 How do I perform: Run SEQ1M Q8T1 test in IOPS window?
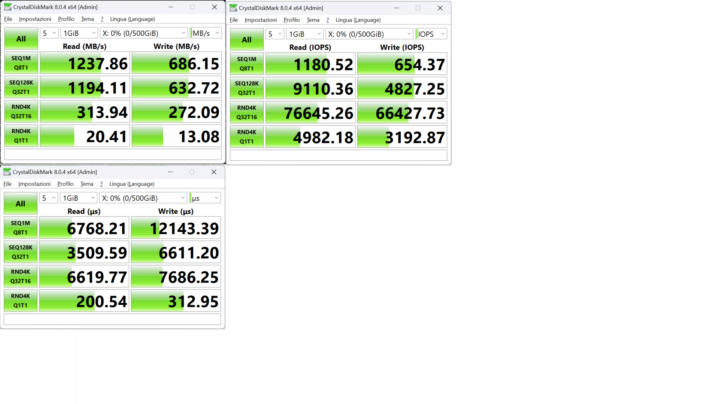click(x=247, y=64)
